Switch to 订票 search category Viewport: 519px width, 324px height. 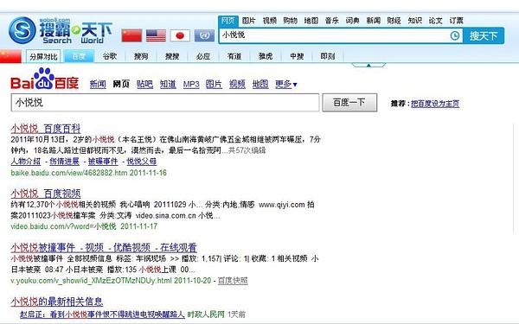pyautogui.click(x=456, y=21)
